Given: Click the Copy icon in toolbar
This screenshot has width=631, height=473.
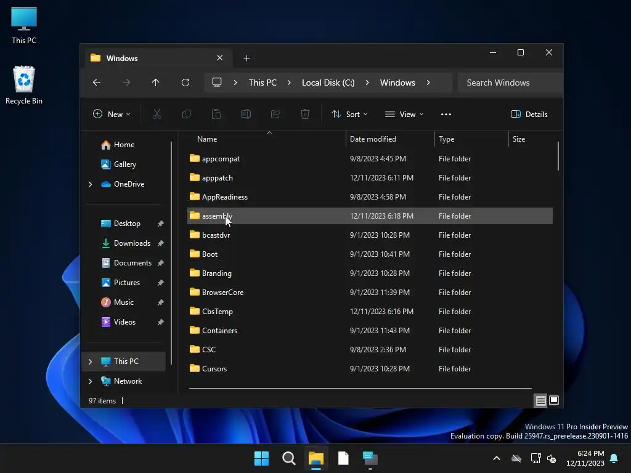Looking at the screenshot, I should 186,114.
